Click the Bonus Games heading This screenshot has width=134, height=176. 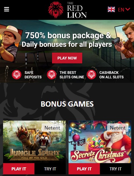[67, 104]
